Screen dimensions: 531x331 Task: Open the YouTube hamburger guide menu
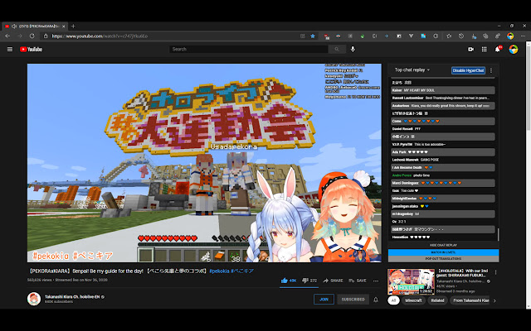(10, 50)
